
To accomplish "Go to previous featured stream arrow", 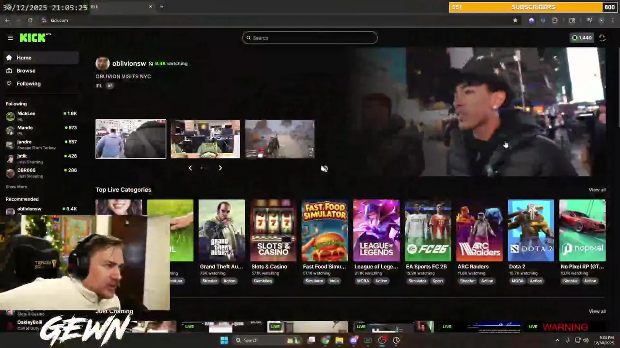I will 190,168.
